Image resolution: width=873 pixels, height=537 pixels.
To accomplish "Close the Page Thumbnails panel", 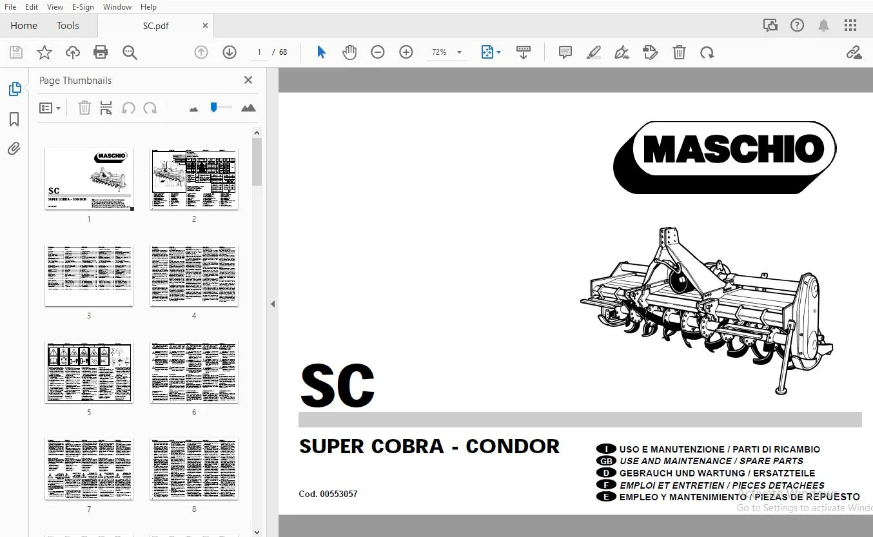I will point(248,80).
